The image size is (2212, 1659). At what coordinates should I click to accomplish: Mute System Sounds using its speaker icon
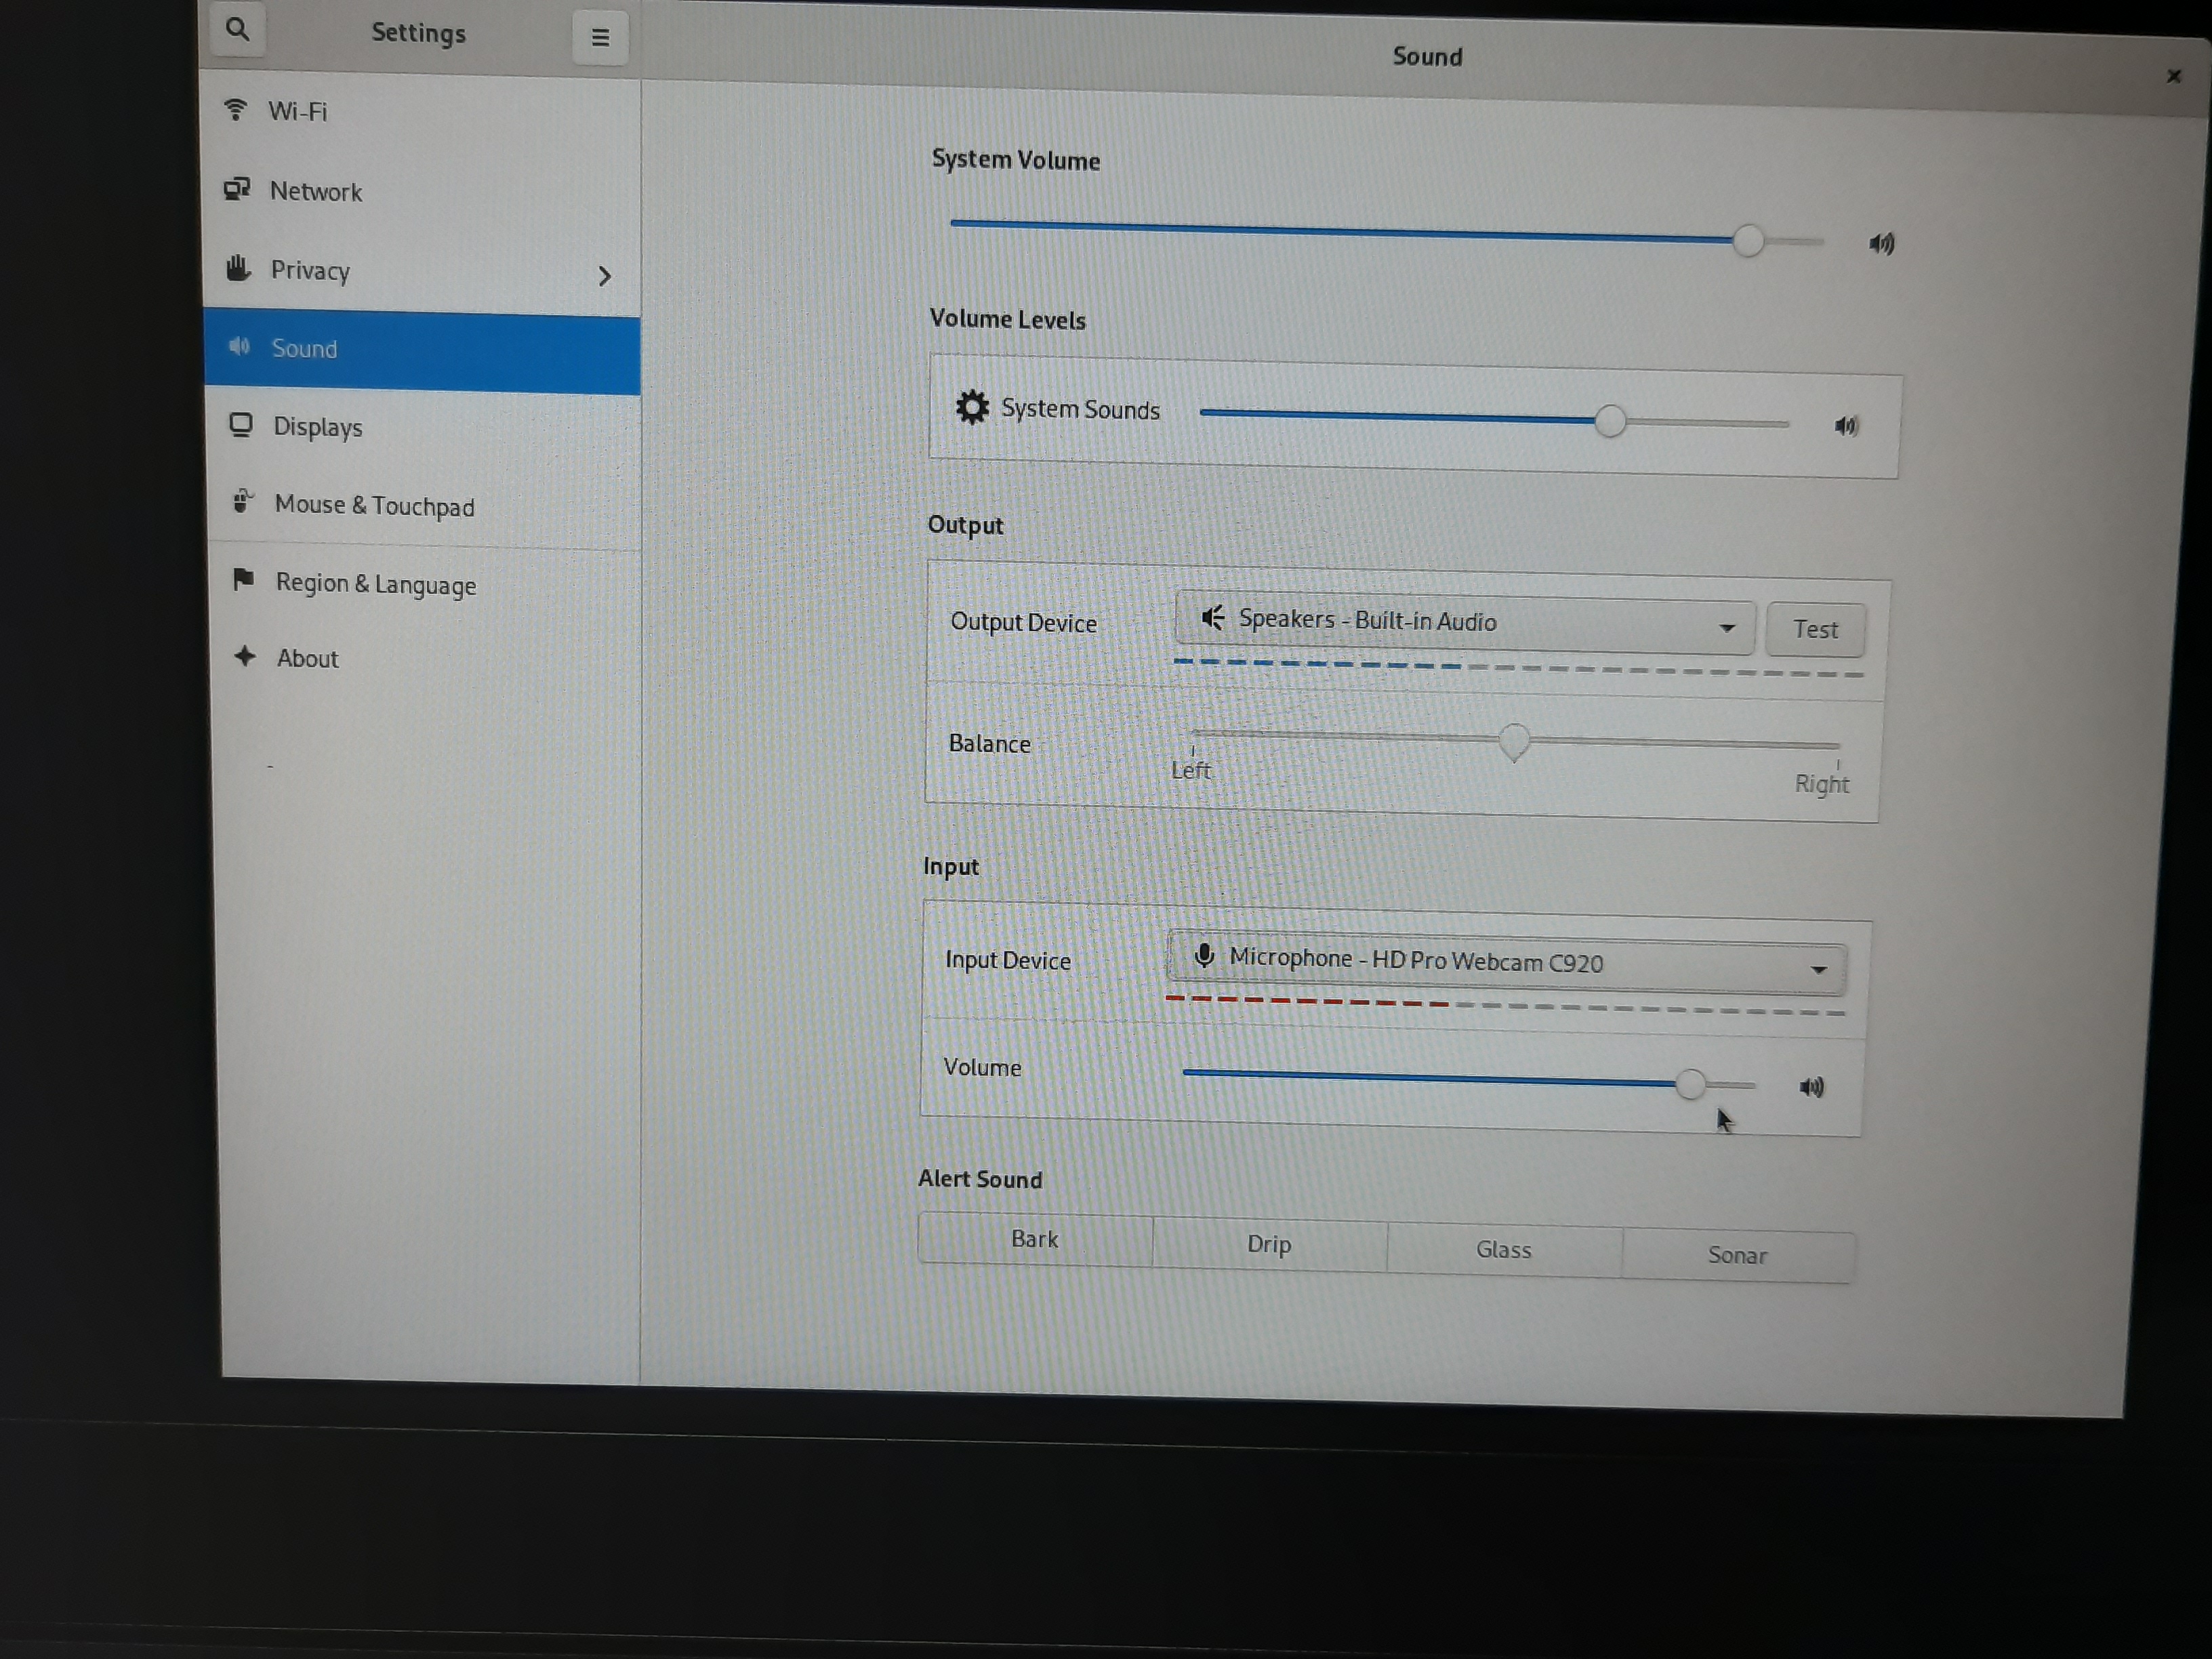(x=1846, y=427)
